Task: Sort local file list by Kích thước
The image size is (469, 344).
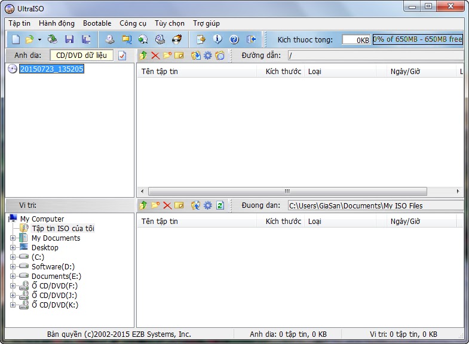Action: click(281, 222)
